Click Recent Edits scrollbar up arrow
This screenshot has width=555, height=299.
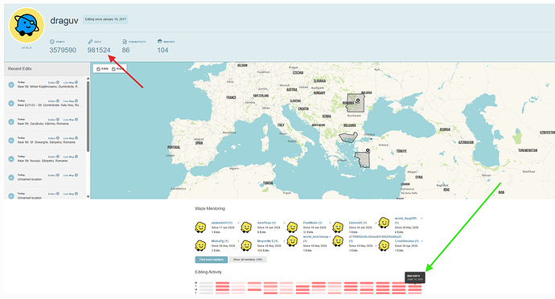pos(88,79)
